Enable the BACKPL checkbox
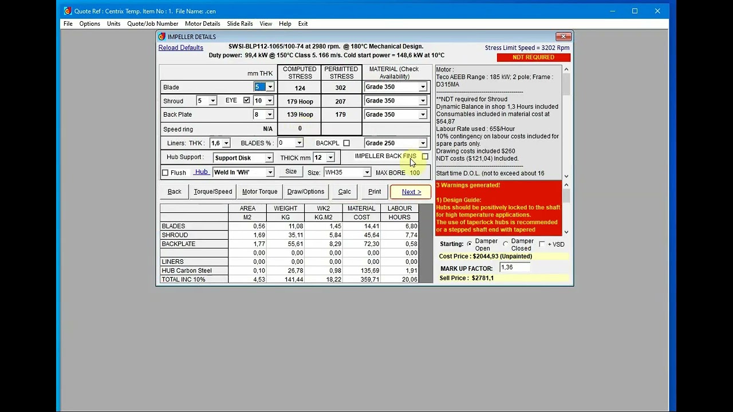Viewport: 733px width, 412px height. [346, 143]
